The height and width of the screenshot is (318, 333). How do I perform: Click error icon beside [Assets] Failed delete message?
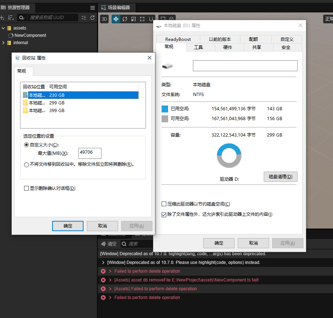pos(103,289)
